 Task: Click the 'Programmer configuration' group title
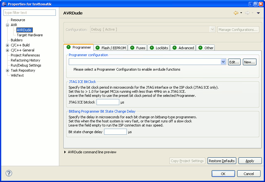point(88,55)
